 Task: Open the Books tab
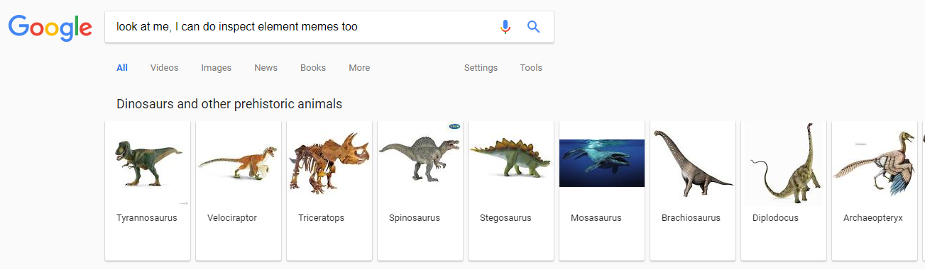(313, 68)
